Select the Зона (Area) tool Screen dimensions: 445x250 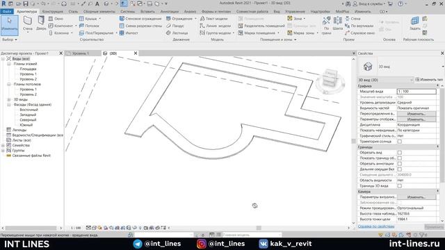tap(296, 19)
